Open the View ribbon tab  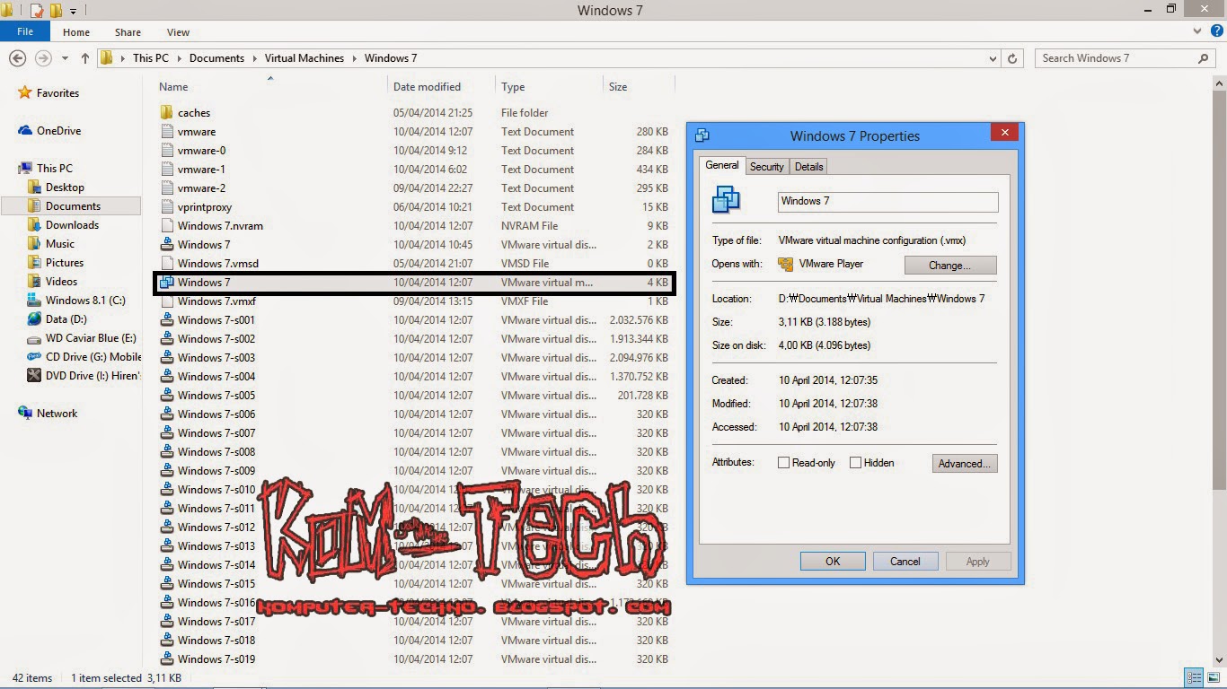point(178,32)
